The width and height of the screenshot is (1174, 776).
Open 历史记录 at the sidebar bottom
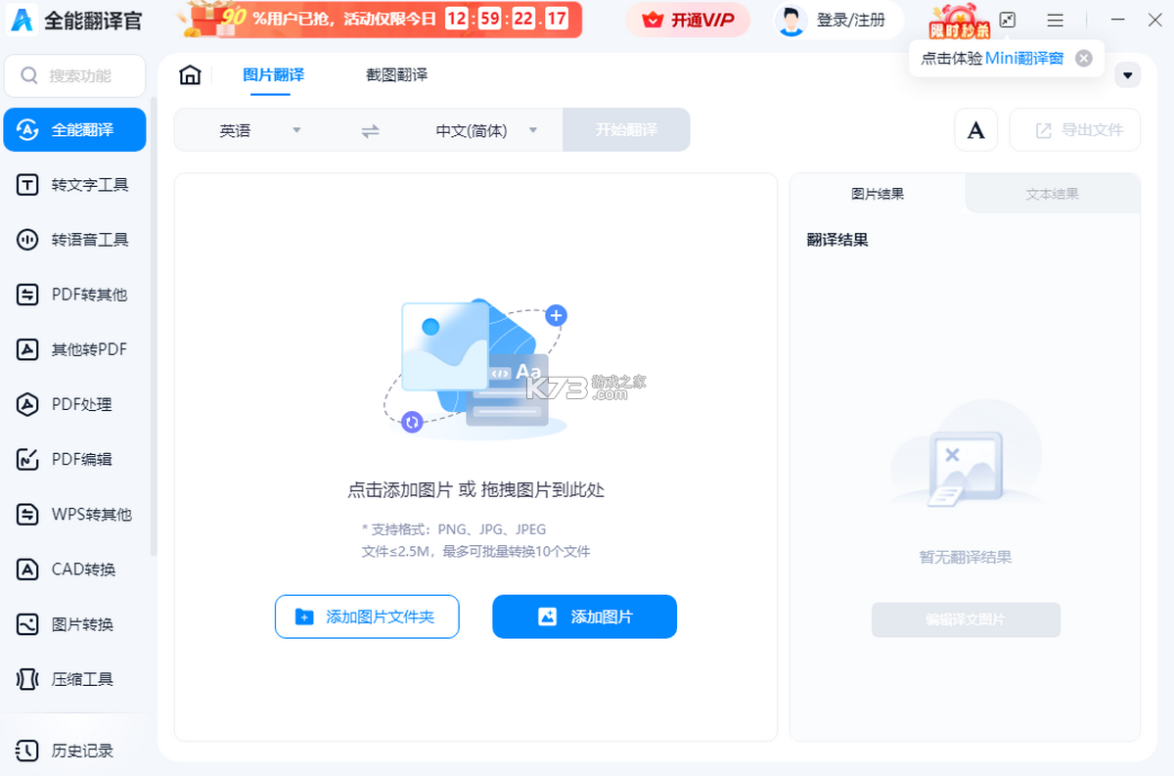click(74, 751)
